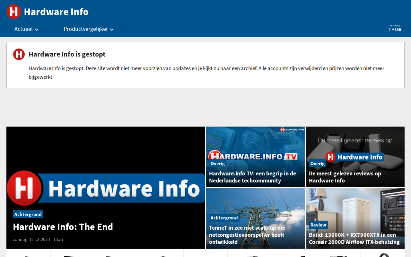Open the Actueel menu item
The height and width of the screenshot is (257, 411).
pos(23,29)
